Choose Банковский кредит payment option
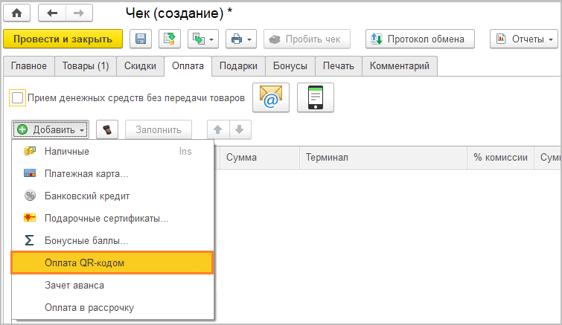 click(112, 196)
